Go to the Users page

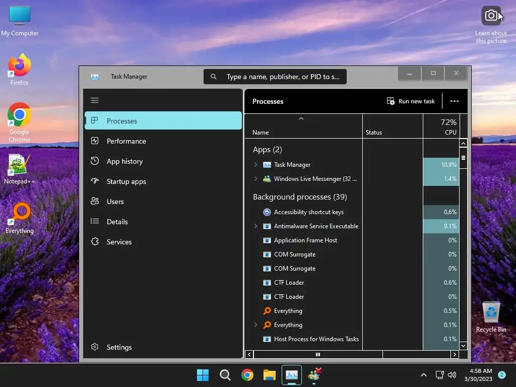[163, 202]
